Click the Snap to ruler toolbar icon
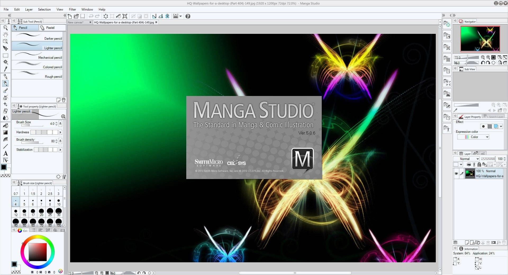This screenshot has height=275, width=508. point(154,16)
